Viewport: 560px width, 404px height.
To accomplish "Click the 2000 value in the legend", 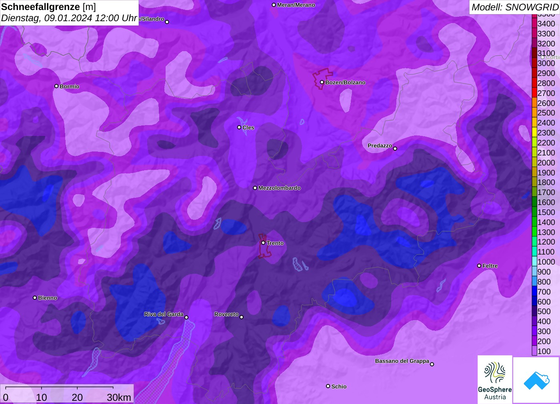I will 546,163.
